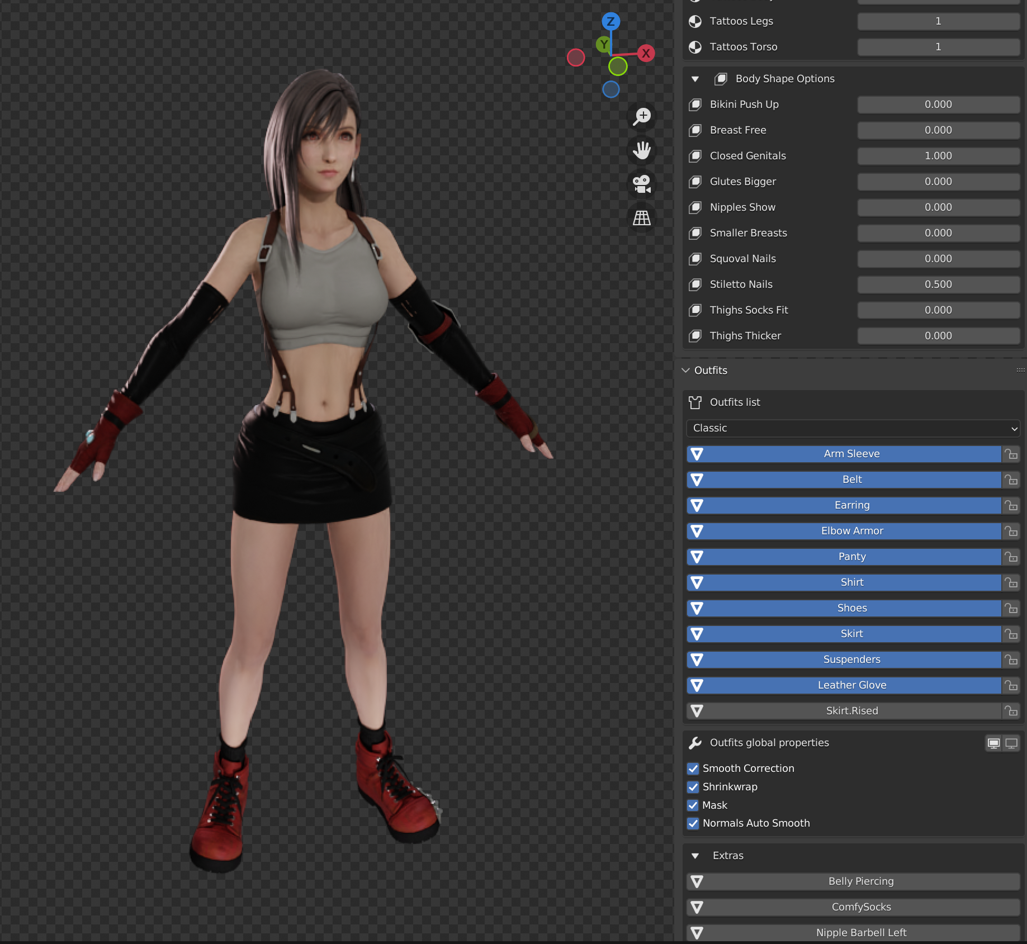Toggle the Suspenders outfit piece

[844, 660]
